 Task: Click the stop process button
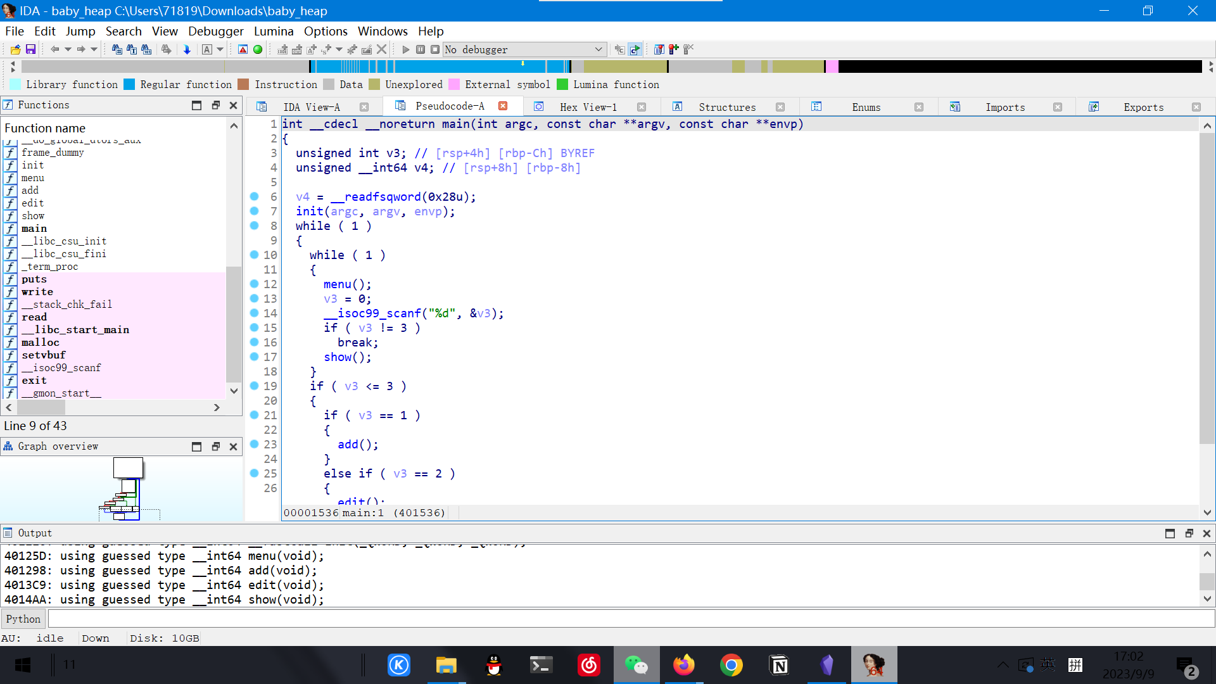click(435, 49)
